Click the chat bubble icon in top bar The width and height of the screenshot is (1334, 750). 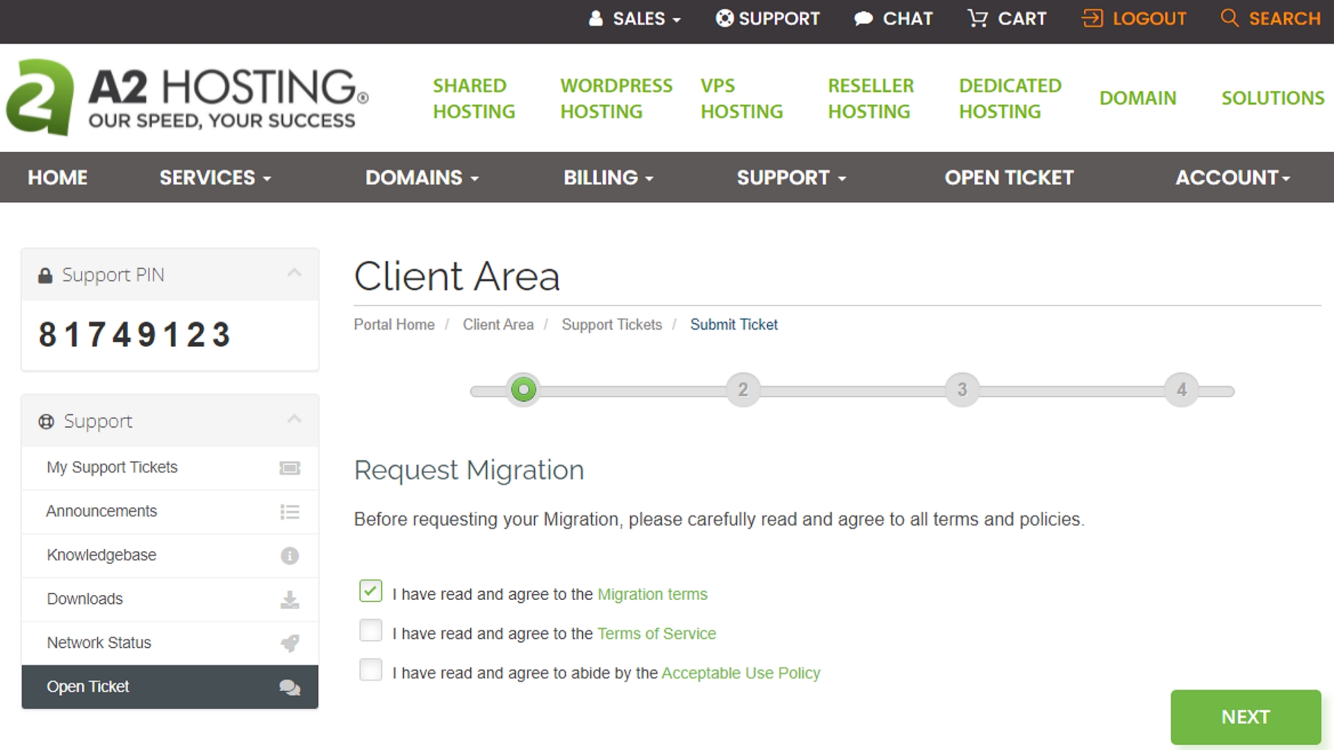tap(863, 19)
